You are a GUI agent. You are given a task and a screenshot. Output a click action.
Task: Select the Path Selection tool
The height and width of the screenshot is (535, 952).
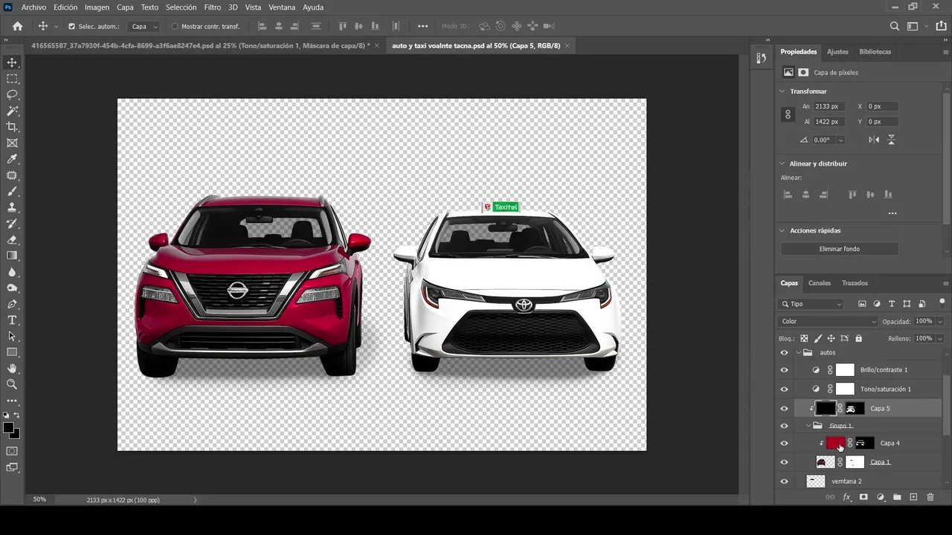pos(12,337)
